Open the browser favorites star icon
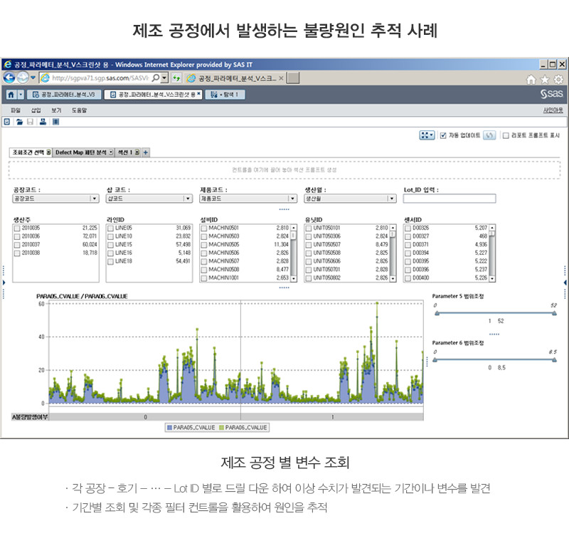This screenshot has height=543, width=569. click(545, 78)
